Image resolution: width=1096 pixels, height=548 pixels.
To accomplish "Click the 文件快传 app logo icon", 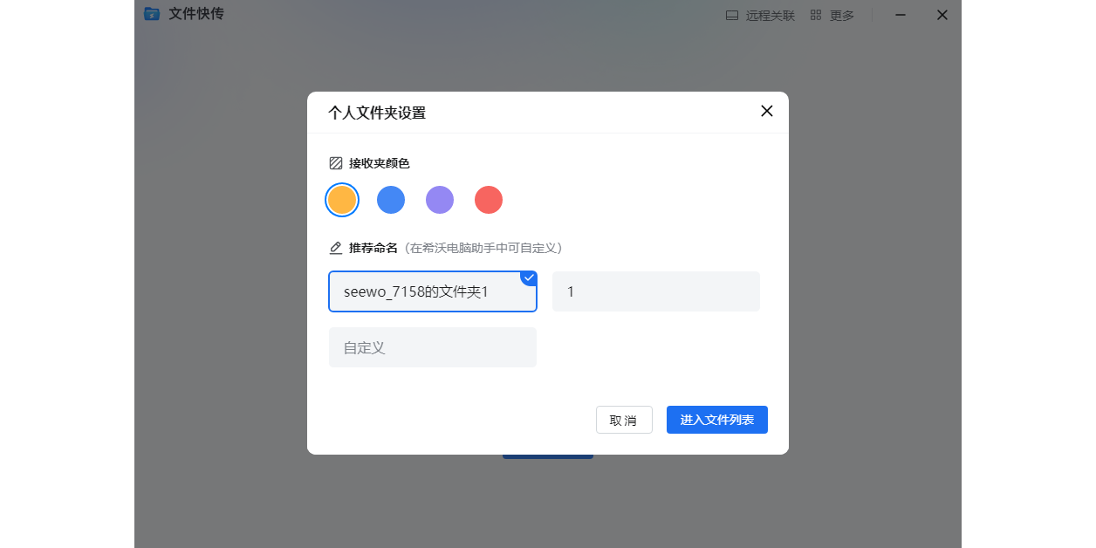I will 152,14.
